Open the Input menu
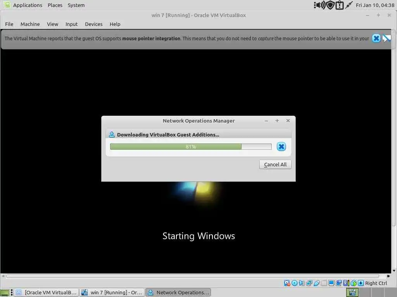The image size is (397, 297). [x=71, y=24]
